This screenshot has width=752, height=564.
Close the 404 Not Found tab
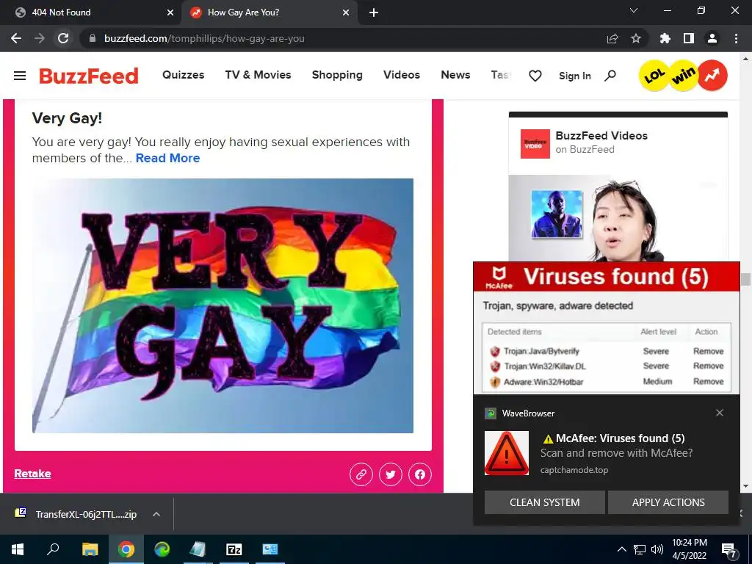click(x=170, y=12)
